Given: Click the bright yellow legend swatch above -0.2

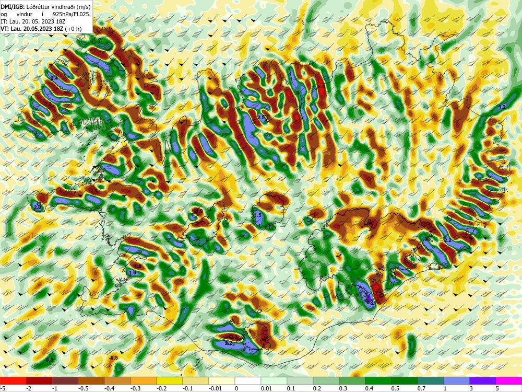Looking at the screenshot, I should click(x=170, y=381).
